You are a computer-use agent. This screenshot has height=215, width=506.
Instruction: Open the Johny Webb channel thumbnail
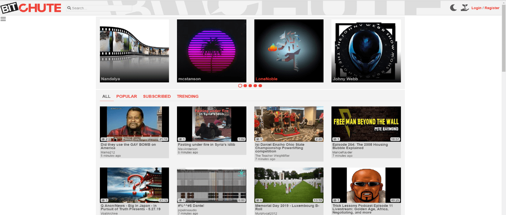point(366,51)
